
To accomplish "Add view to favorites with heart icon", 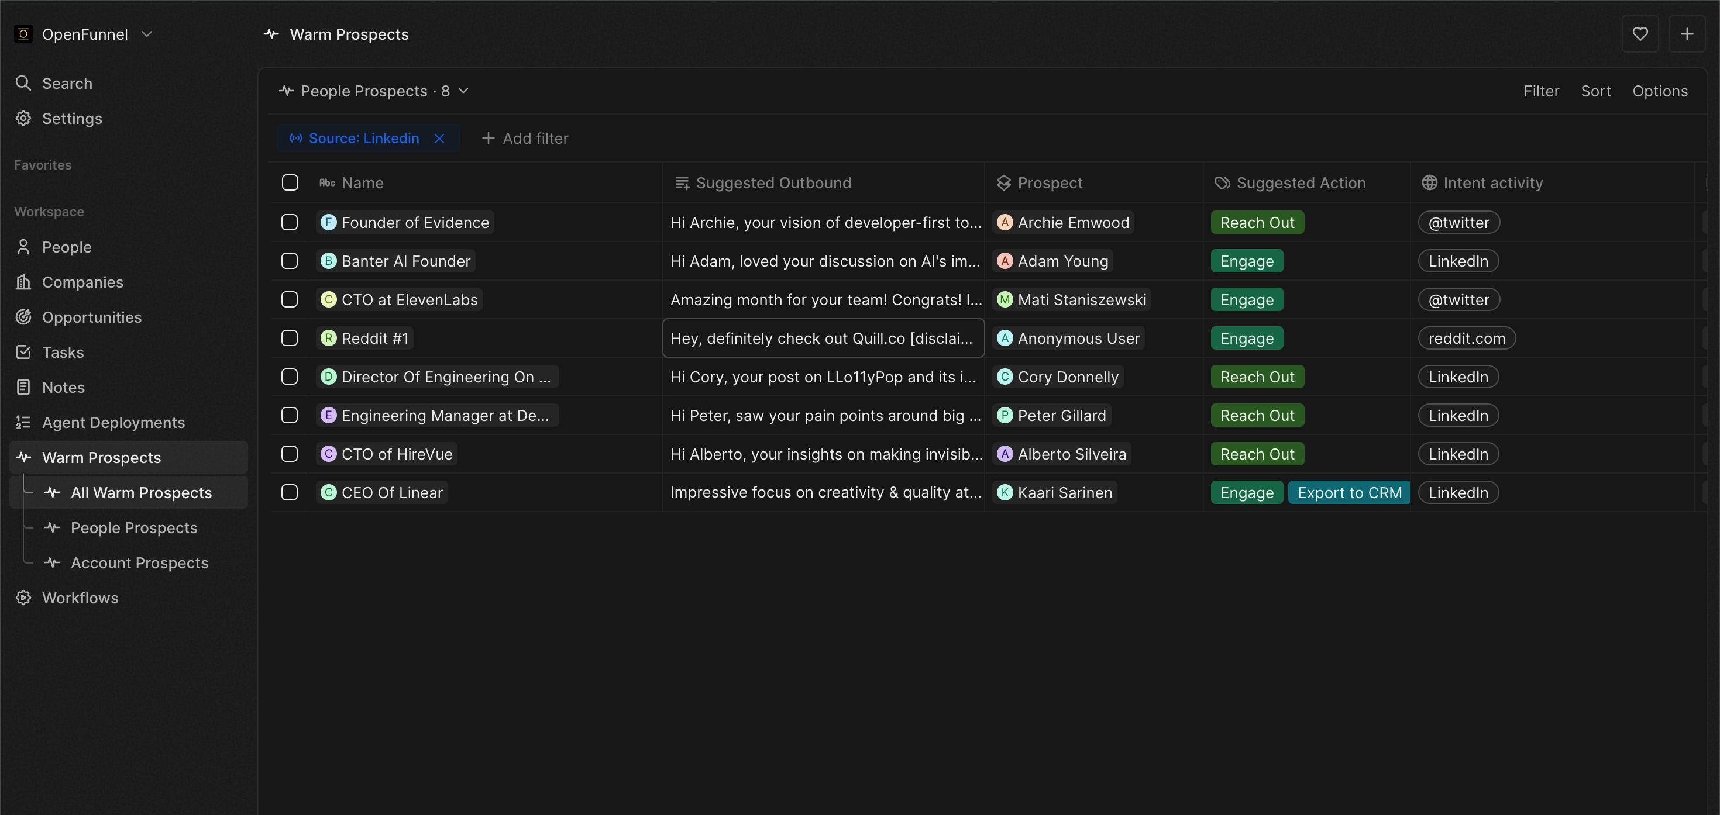I will pyautogui.click(x=1640, y=34).
